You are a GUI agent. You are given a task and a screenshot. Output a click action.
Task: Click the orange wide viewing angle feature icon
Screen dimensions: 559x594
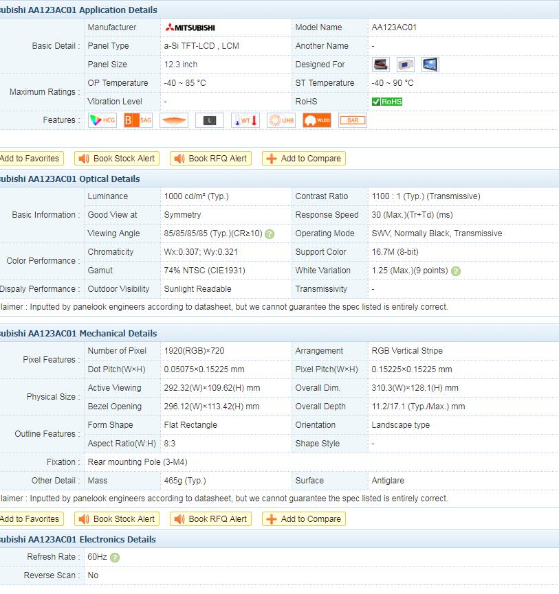tap(174, 120)
